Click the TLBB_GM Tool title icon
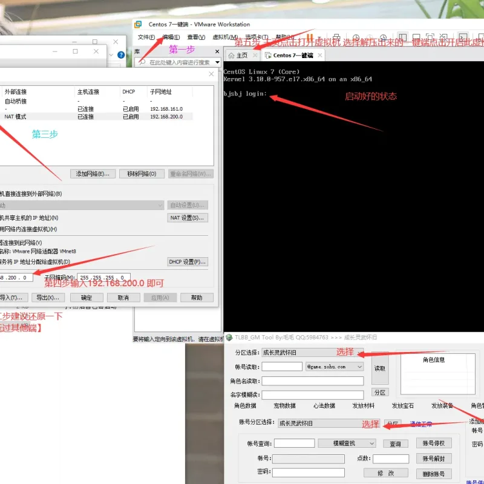 [229, 338]
